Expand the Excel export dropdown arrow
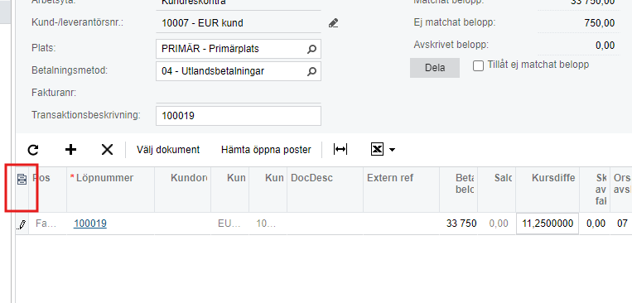 point(392,150)
